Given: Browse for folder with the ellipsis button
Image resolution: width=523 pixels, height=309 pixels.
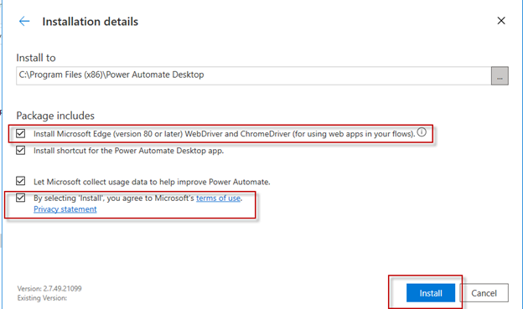Looking at the screenshot, I should [x=500, y=76].
